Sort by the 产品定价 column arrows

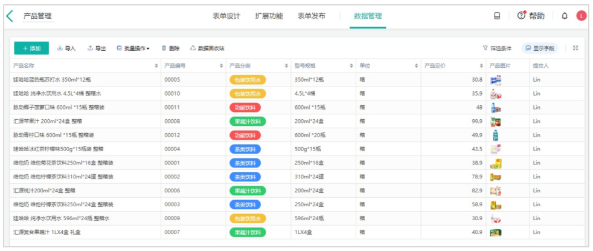[481, 65]
